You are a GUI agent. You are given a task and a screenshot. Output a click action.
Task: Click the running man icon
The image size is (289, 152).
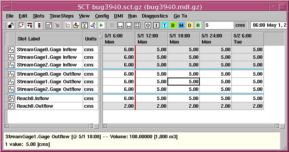[93, 25]
